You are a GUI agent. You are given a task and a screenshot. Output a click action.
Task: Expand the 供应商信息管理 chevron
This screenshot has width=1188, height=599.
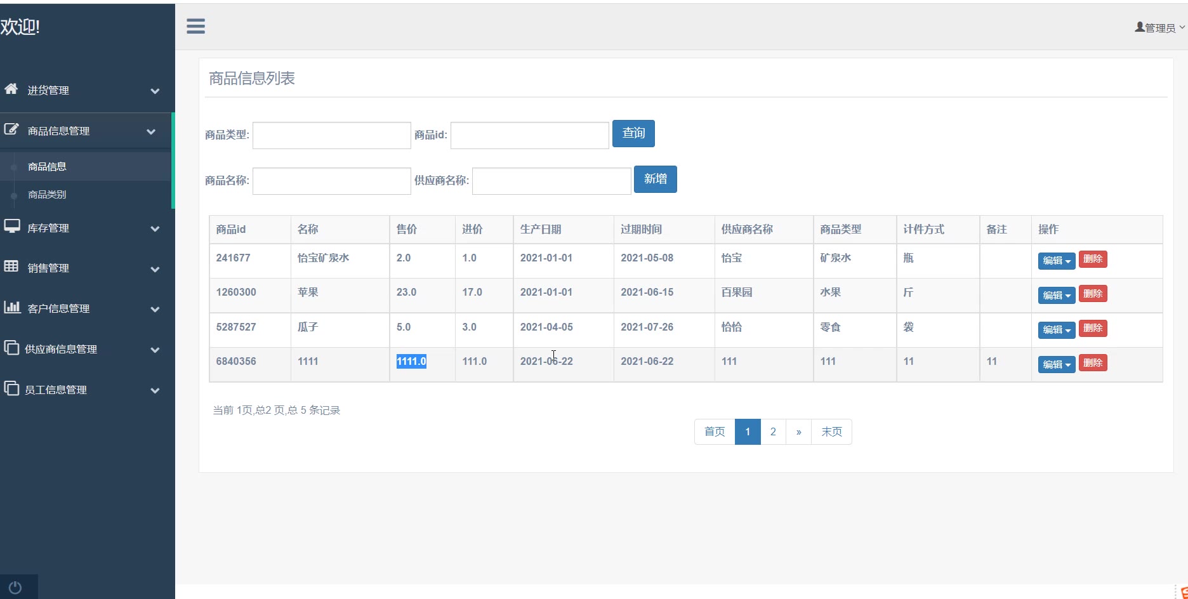pyautogui.click(x=155, y=350)
